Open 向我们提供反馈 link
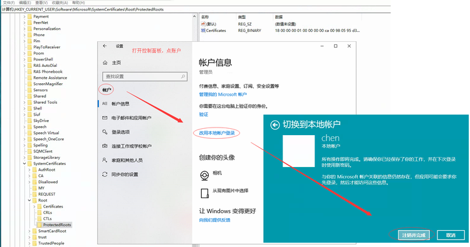The image size is (470, 247). [214, 220]
